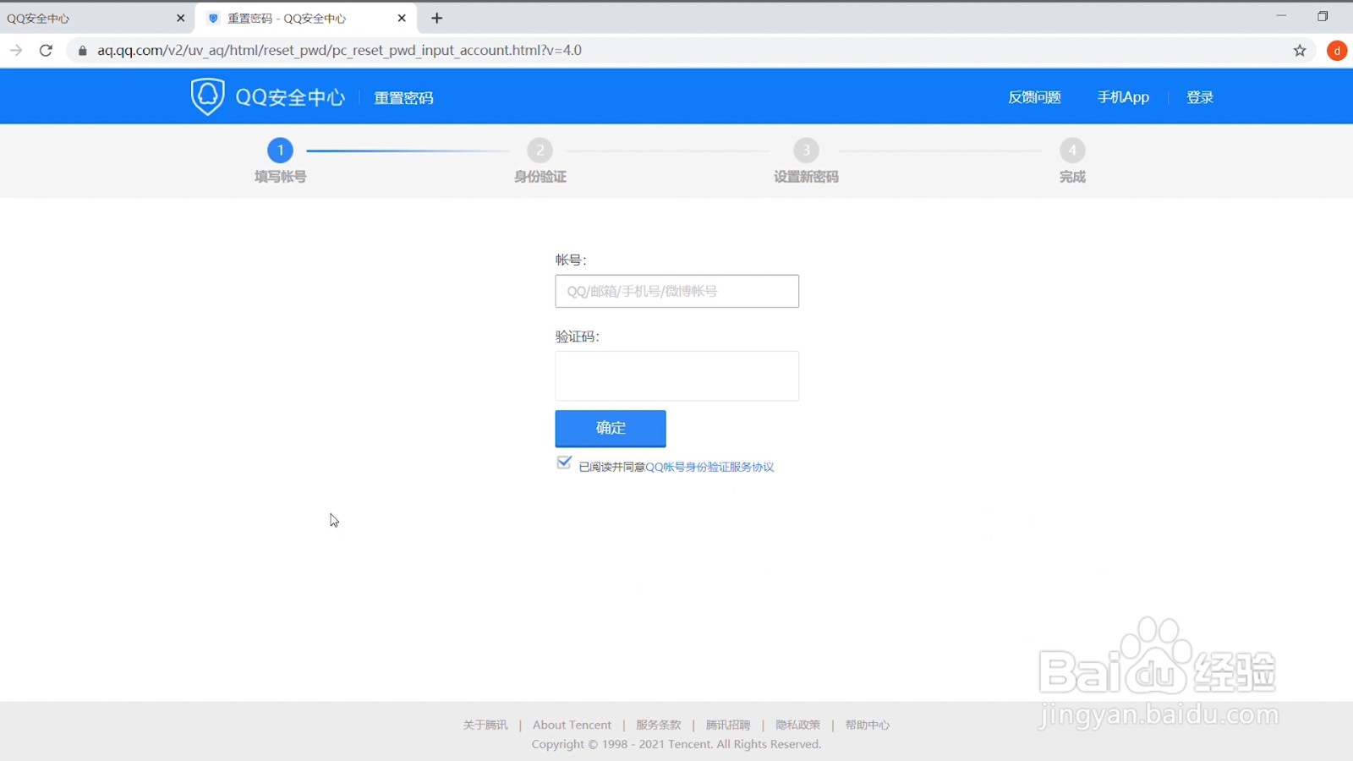Close the 重置密码 tab
This screenshot has height=761, width=1353.
tap(402, 18)
